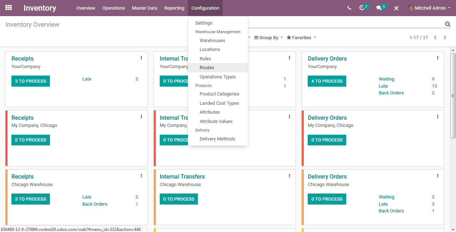Open Internal Transfers title on Chicago Warehouse card
456x232 pixels.
click(x=182, y=176)
